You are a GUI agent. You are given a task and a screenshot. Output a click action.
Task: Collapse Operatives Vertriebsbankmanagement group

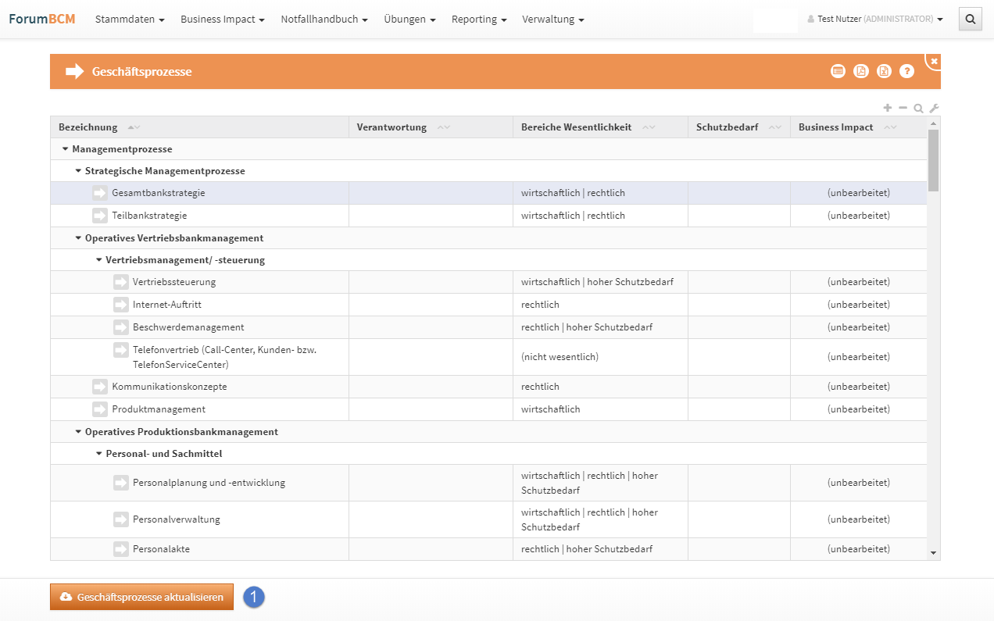tap(78, 238)
